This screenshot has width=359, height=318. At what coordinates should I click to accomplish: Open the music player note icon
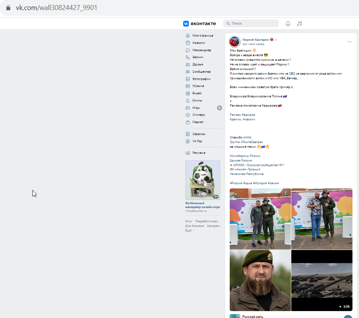click(299, 23)
